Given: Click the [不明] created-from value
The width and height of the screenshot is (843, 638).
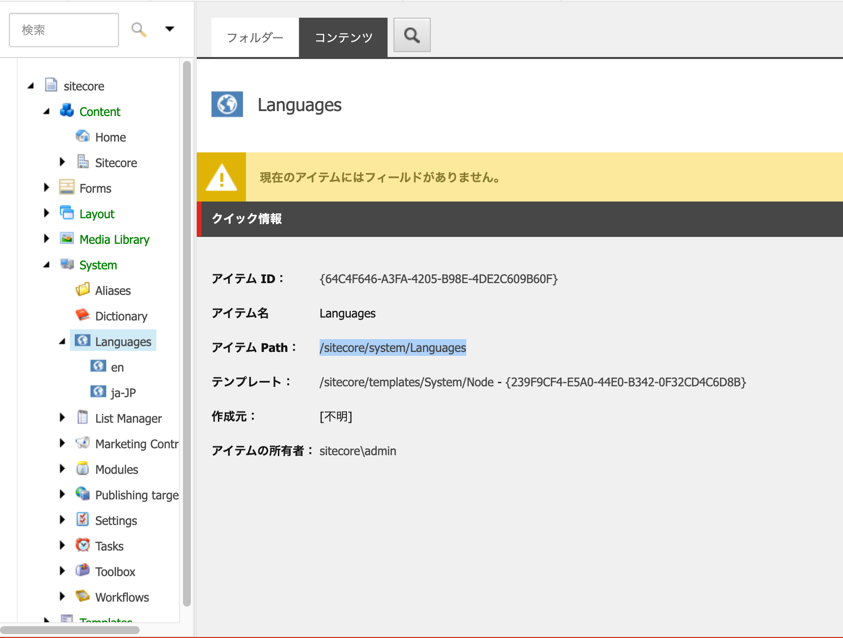Looking at the screenshot, I should pos(336,416).
